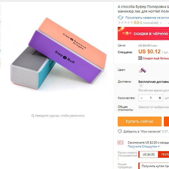Click the heart wishlist icon
Image resolution: width=169 pixels, height=169 pixels.
tap(120, 132)
